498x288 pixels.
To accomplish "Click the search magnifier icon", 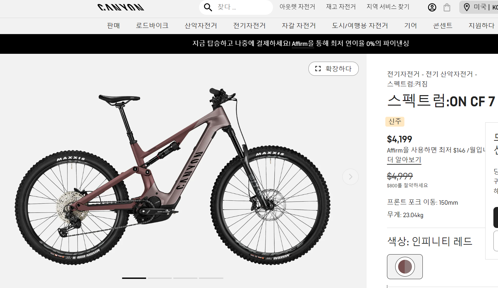I will tap(208, 7).
